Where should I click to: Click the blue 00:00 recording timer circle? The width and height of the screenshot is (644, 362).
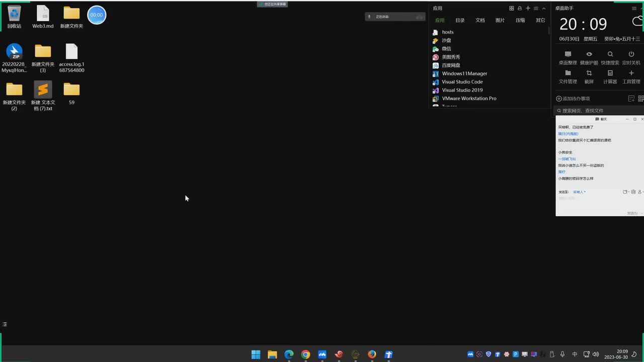coord(97,15)
